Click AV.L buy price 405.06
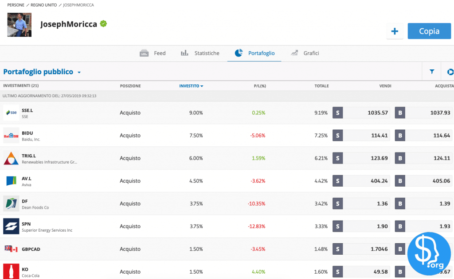The image size is (454, 279). tap(442, 181)
